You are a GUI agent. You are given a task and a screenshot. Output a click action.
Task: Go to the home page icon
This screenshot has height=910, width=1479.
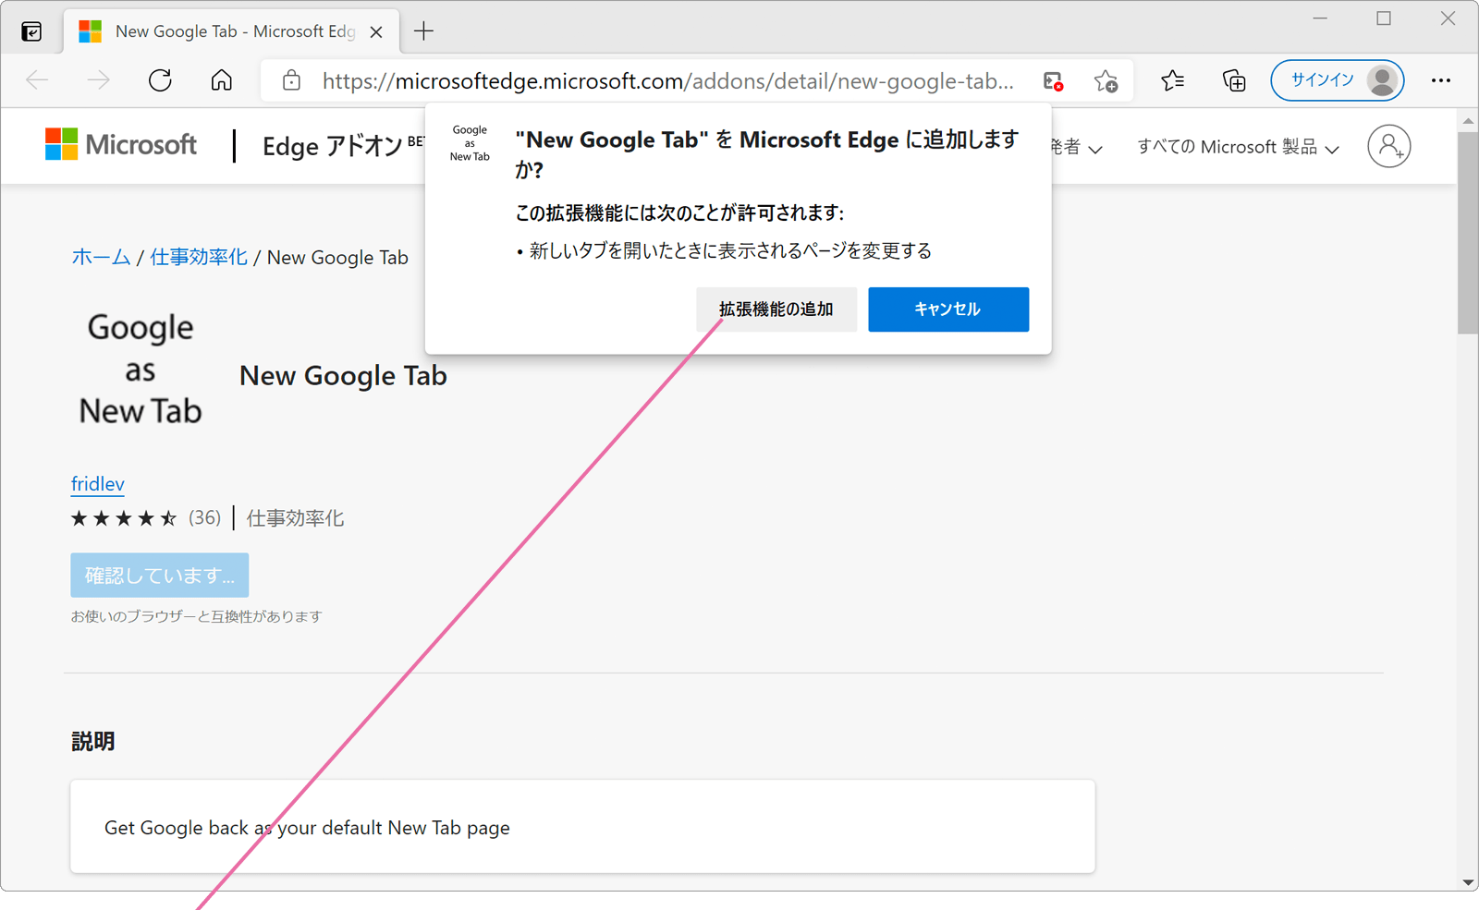[x=222, y=80]
